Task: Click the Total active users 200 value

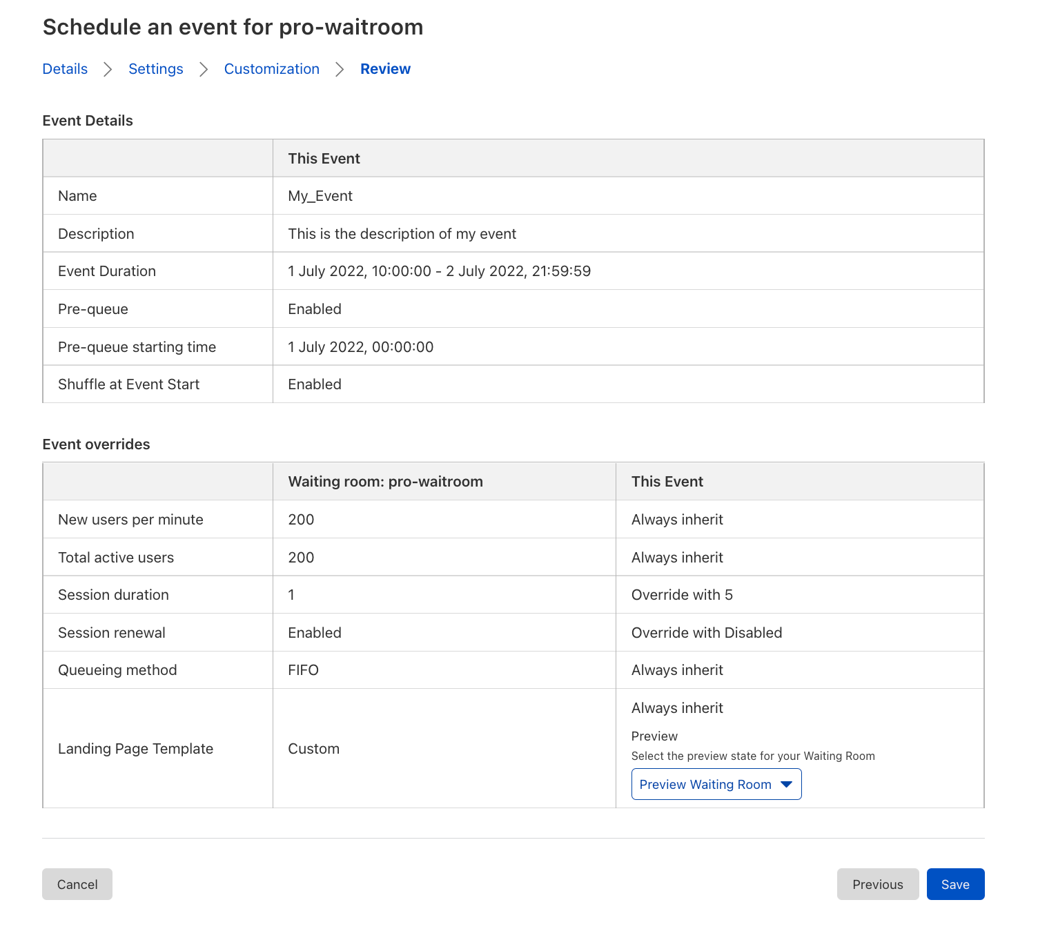Action: [301, 558]
